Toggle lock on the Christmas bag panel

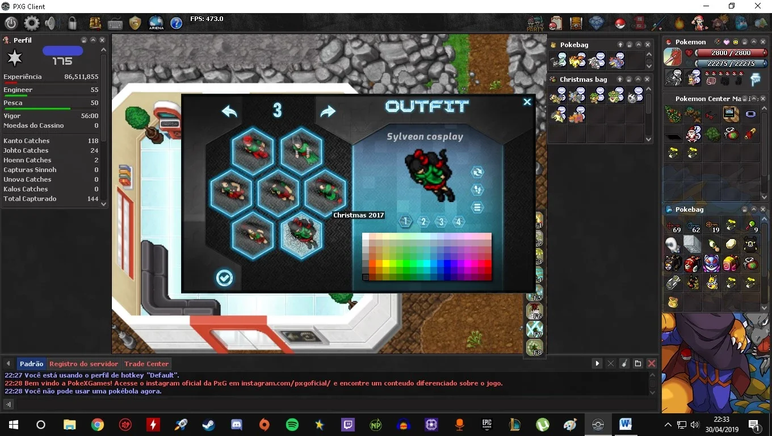[630, 79]
